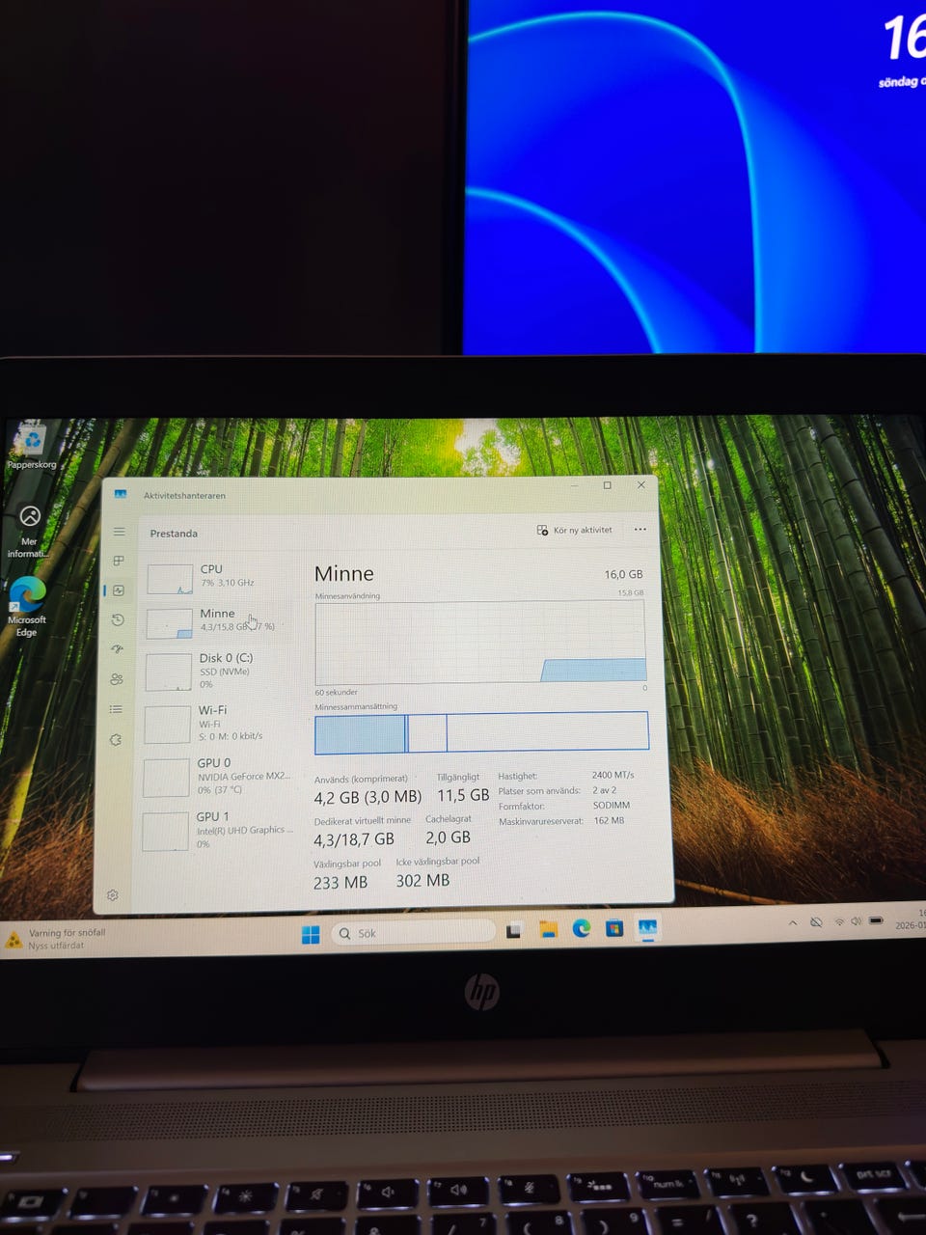This screenshot has width=926, height=1235.
Task: Click the '162 MB' hardware reserved value
Action: coord(609,820)
